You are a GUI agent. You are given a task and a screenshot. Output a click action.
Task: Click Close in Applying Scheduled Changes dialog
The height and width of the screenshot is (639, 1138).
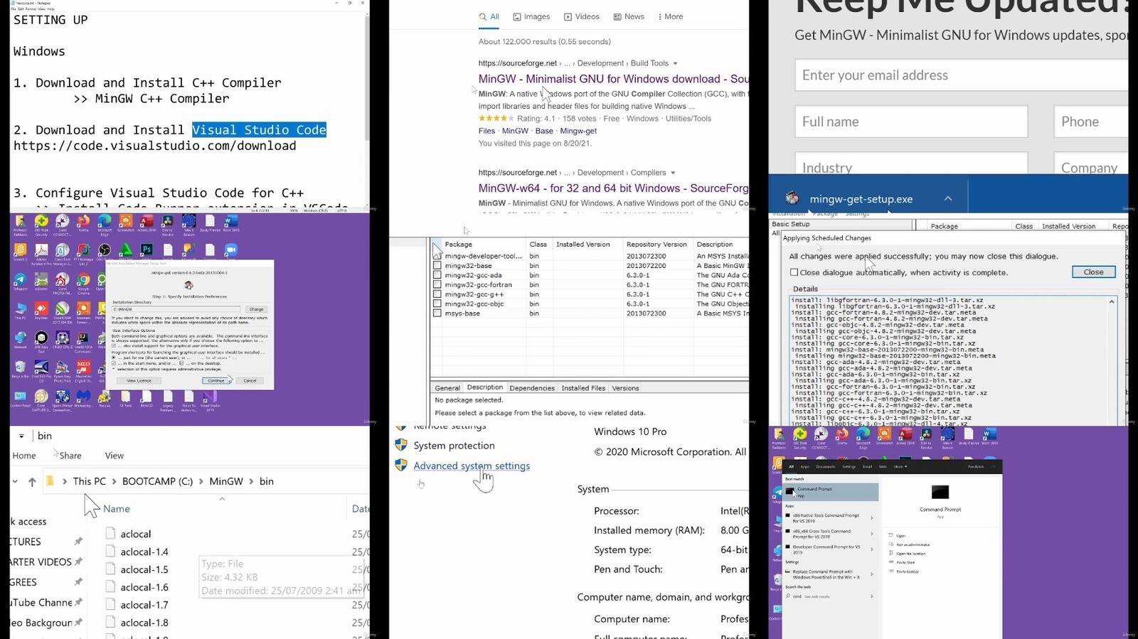[x=1093, y=272]
